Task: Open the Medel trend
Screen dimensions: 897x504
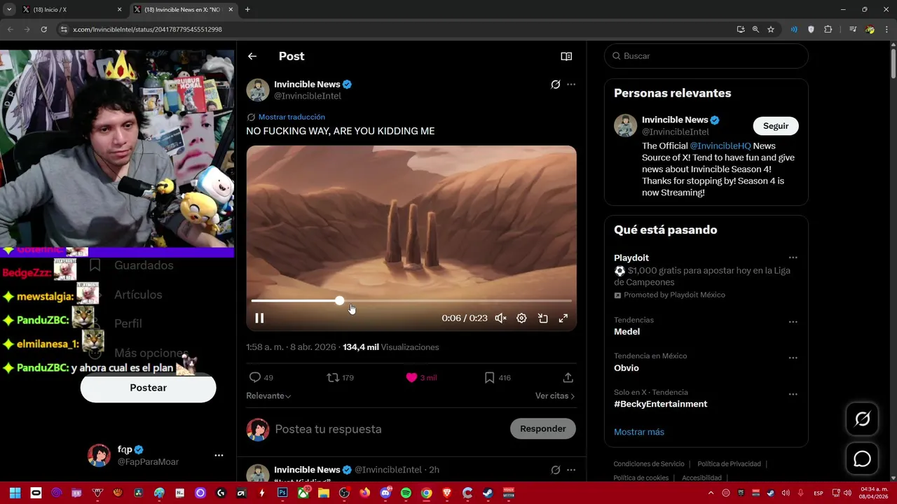Action: (x=626, y=332)
